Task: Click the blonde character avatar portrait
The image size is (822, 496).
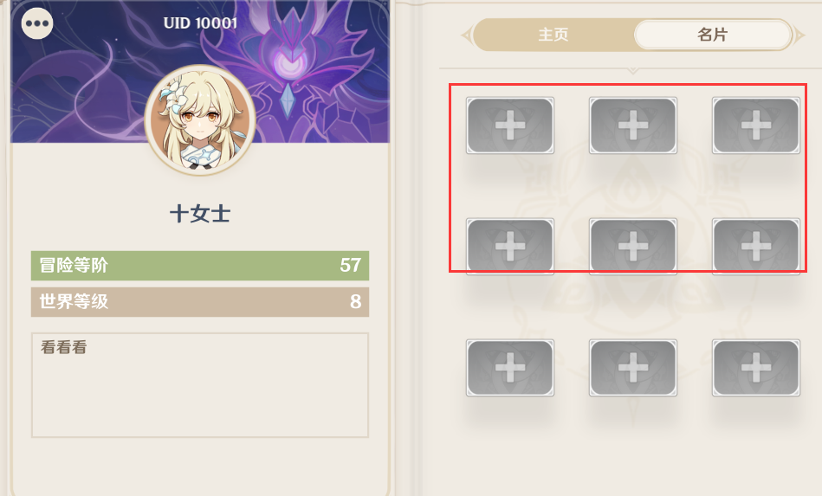Action: 200,120
